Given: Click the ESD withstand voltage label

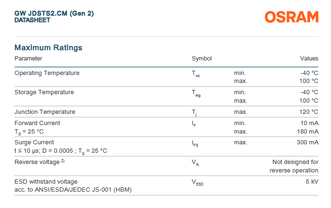Looking at the screenshot, I should tap(46, 181).
